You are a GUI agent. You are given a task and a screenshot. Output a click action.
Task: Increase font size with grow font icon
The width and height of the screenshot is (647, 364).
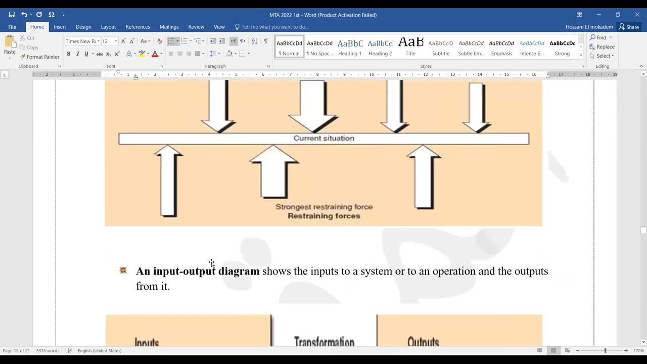(123, 41)
